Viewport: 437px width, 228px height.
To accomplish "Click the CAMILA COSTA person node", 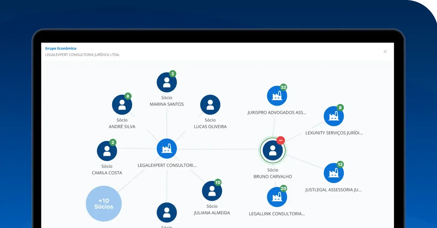I will [107, 151].
